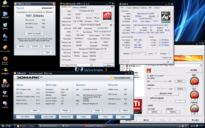Viewport: 205px width, 128px height.
Task: Click the Start button on the taskbar
Action: [6, 126]
